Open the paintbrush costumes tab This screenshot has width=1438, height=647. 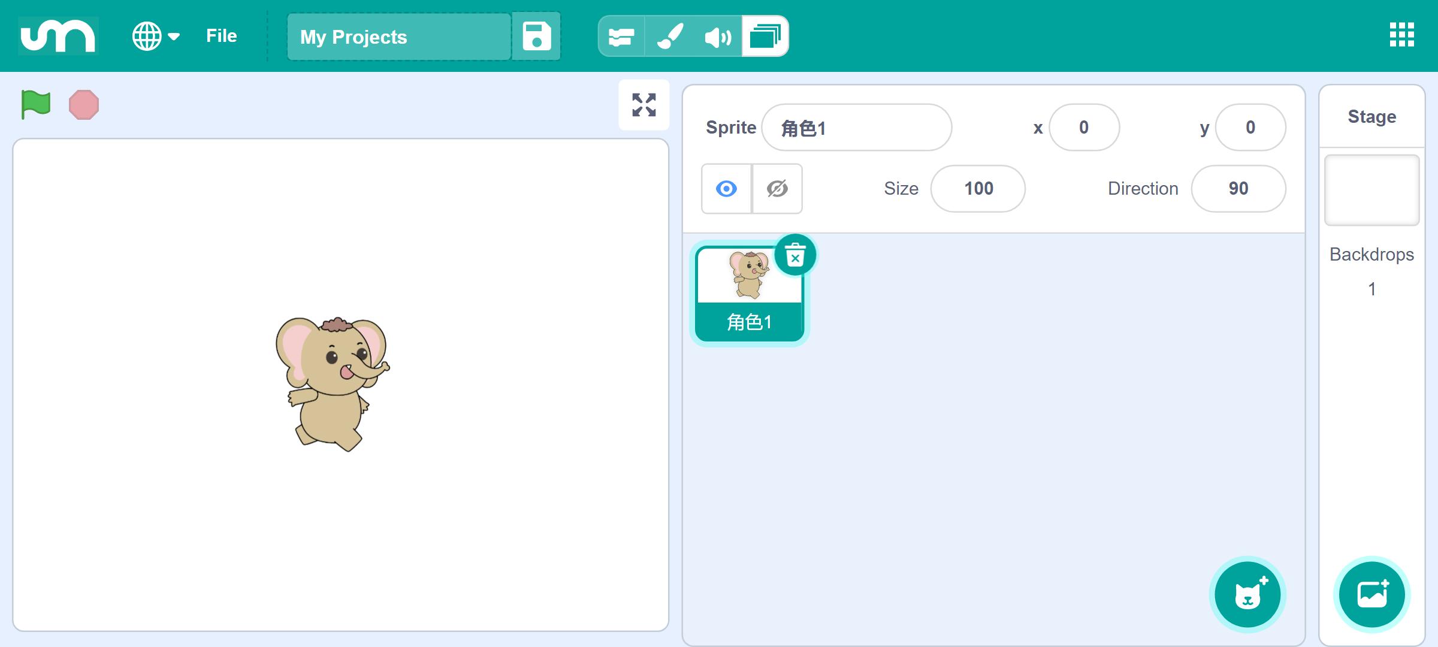670,37
